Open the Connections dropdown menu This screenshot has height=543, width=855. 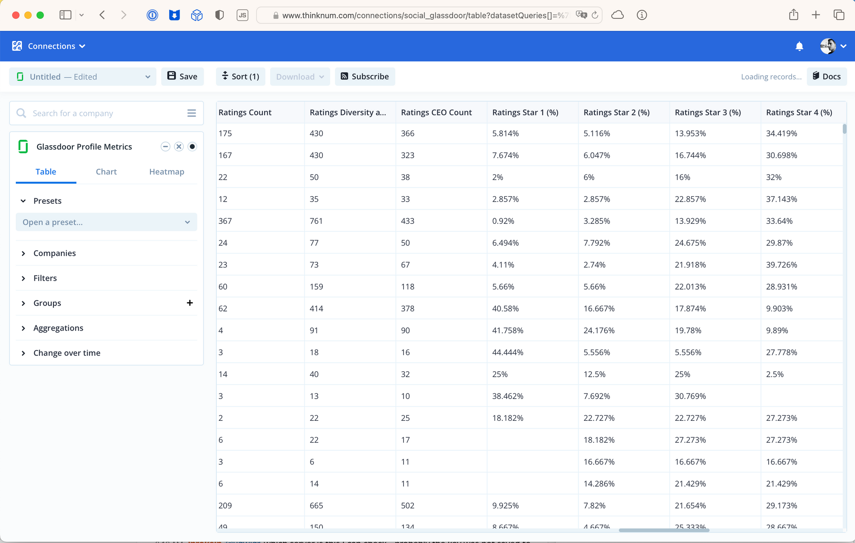click(x=56, y=46)
